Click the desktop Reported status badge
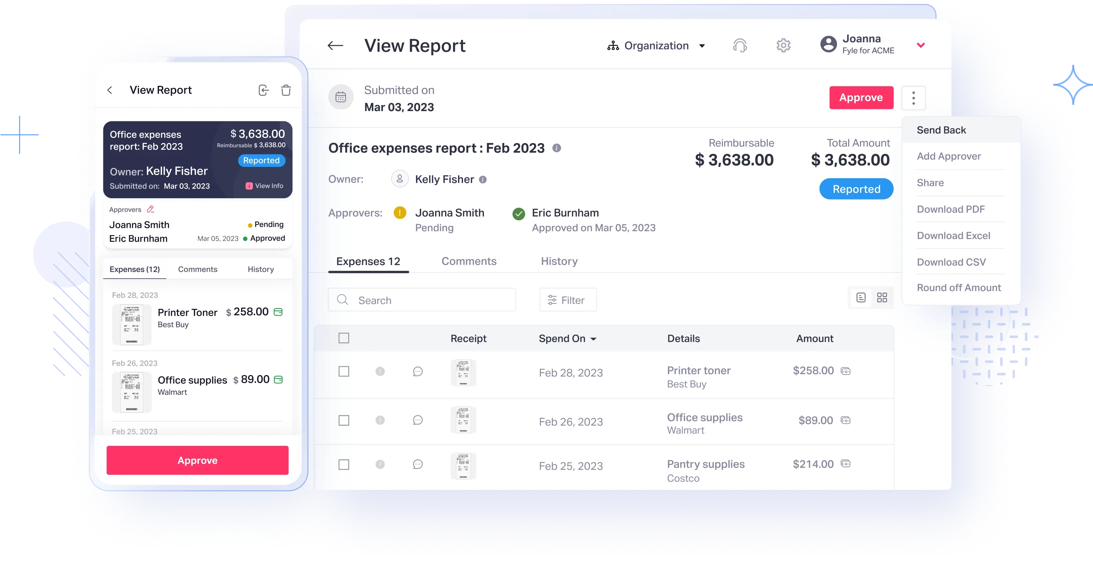The height and width of the screenshot is (562, 1093). coord(856,189)
